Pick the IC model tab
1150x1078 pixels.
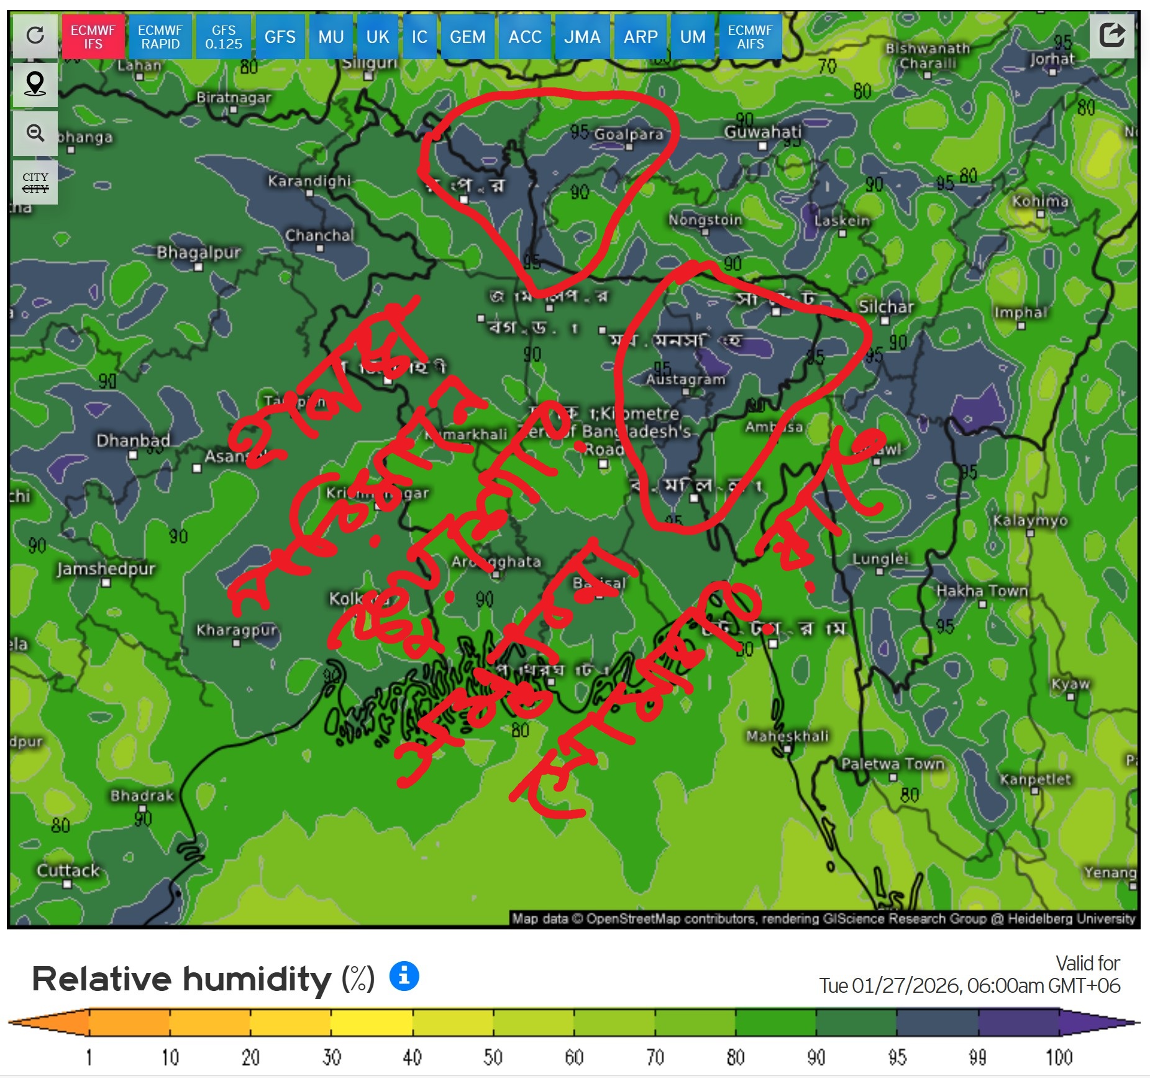tap(419, 37)
